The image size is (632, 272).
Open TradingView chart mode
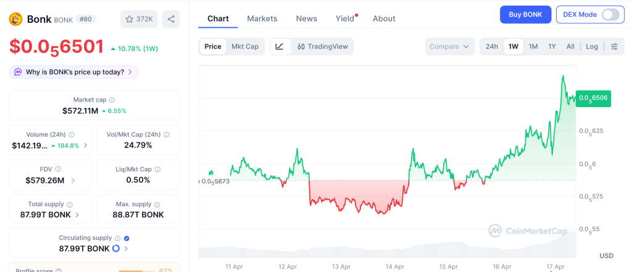click(322, 47)
